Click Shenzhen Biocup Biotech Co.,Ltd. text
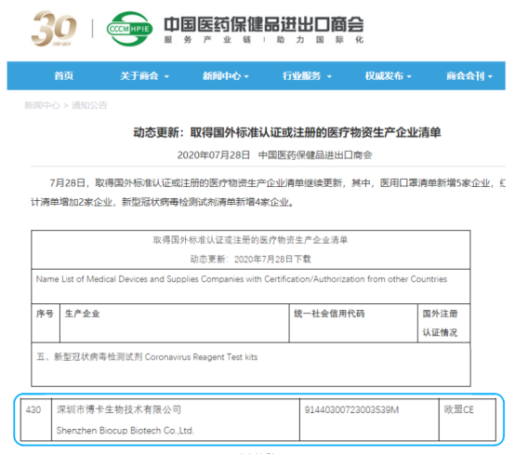Image resolution: width=515 pixels, height=455 pixels. [125, 431]
